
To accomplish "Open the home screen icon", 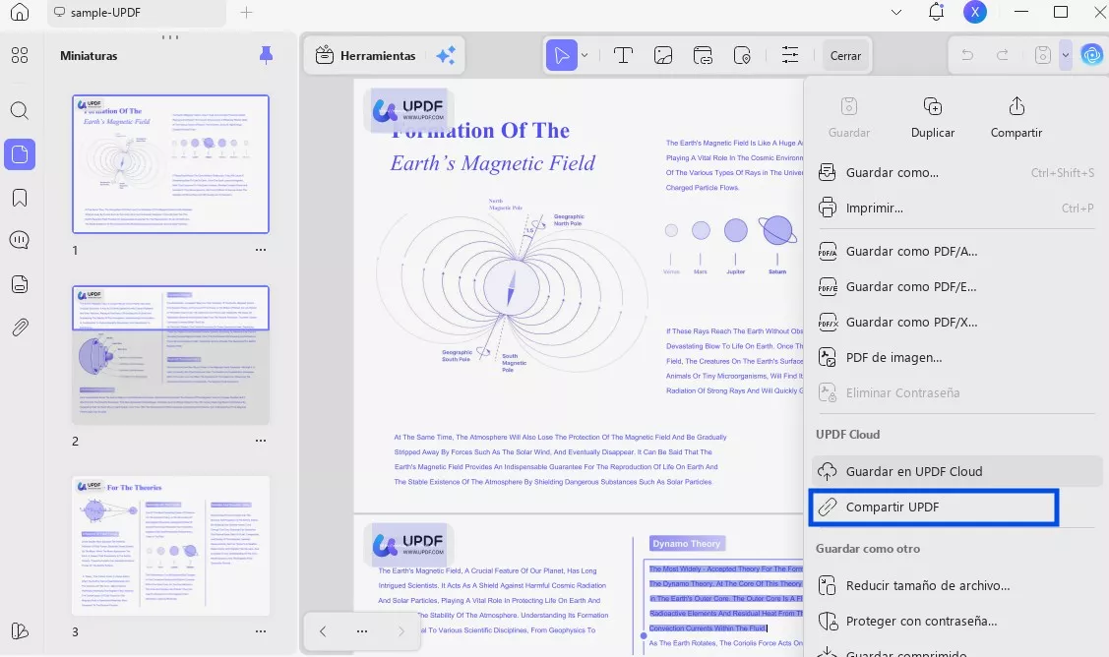I will point(20,12).
